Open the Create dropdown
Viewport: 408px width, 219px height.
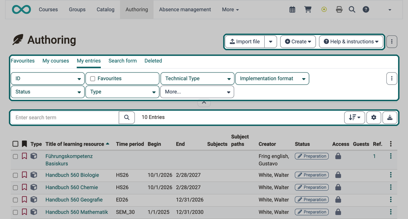(x=298, y=41)
